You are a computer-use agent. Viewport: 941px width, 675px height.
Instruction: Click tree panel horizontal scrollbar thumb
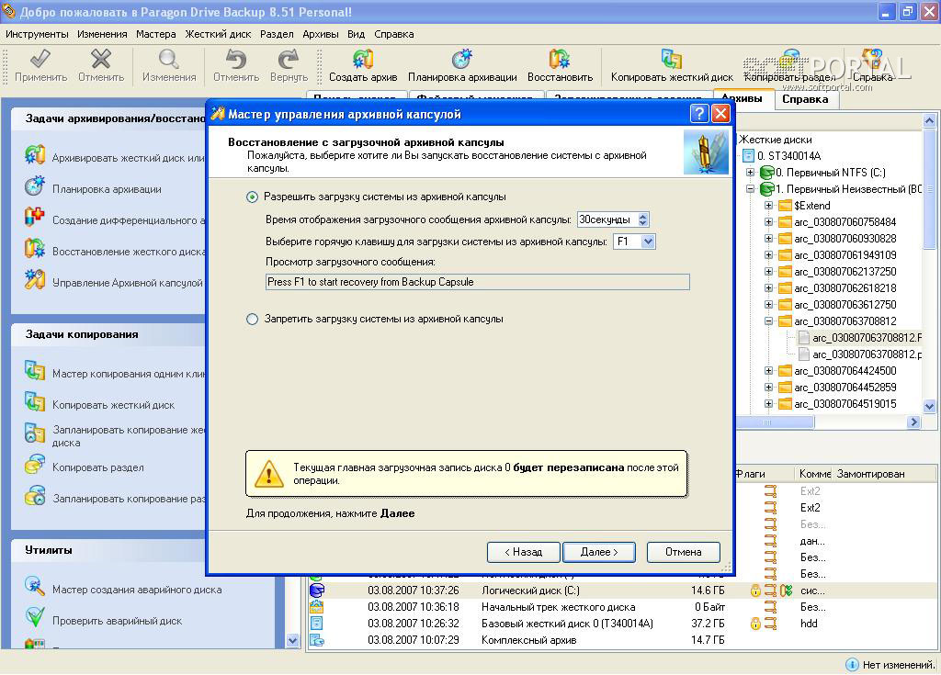tap(776, 422)
